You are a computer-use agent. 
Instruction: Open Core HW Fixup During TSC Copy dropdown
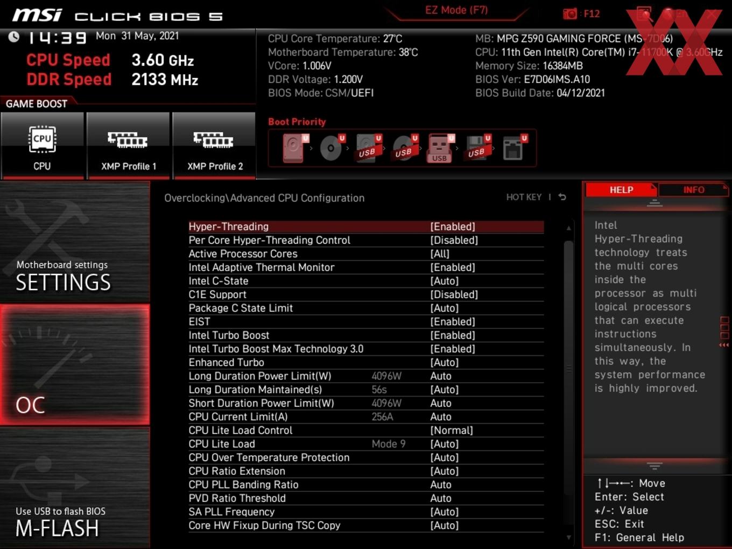[445, 525]
